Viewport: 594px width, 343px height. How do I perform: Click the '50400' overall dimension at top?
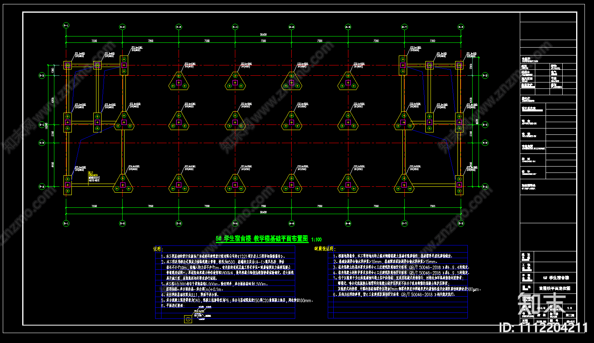(x=263, y=34)
